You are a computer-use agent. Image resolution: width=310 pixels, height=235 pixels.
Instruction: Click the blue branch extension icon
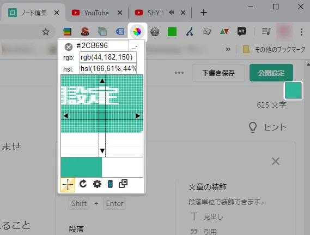click(x=190, y=32)
